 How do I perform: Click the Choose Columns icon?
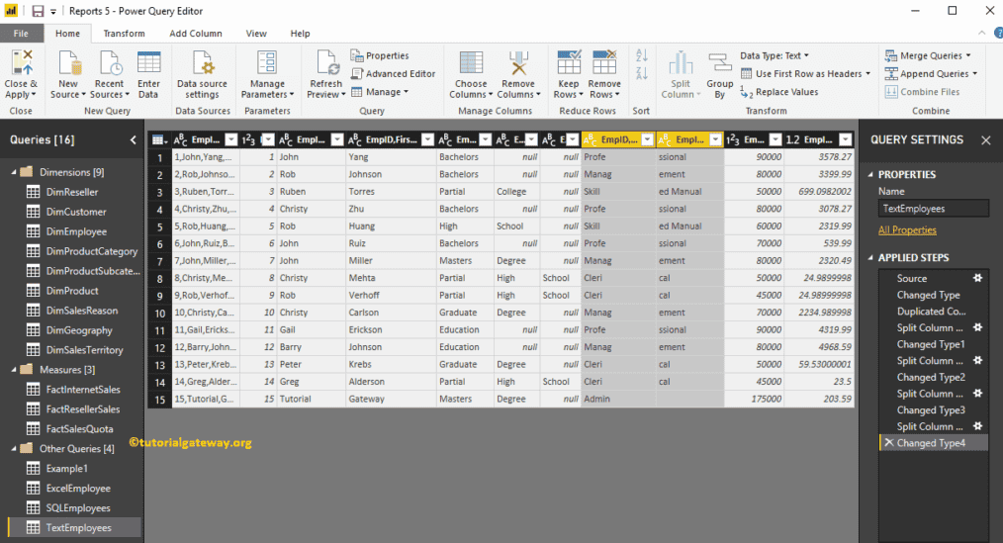(x=471, y=63)
